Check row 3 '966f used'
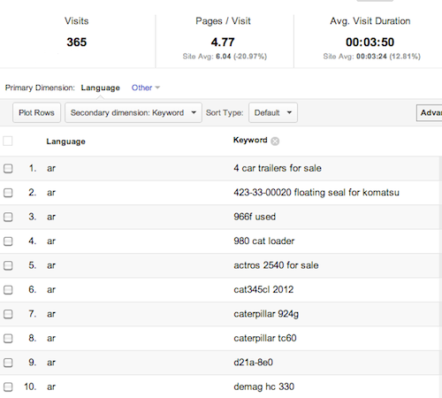 point(8,217)
